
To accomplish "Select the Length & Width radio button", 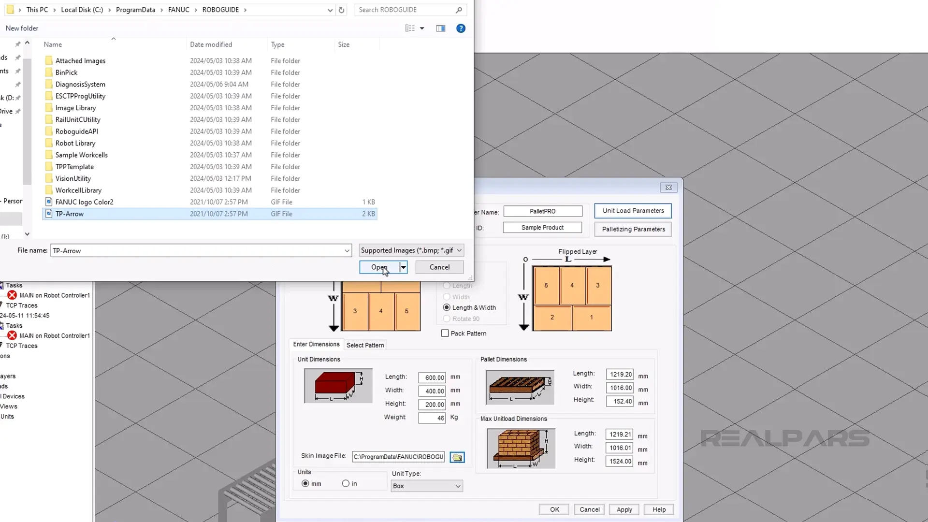I will click(x=447, y=307).
